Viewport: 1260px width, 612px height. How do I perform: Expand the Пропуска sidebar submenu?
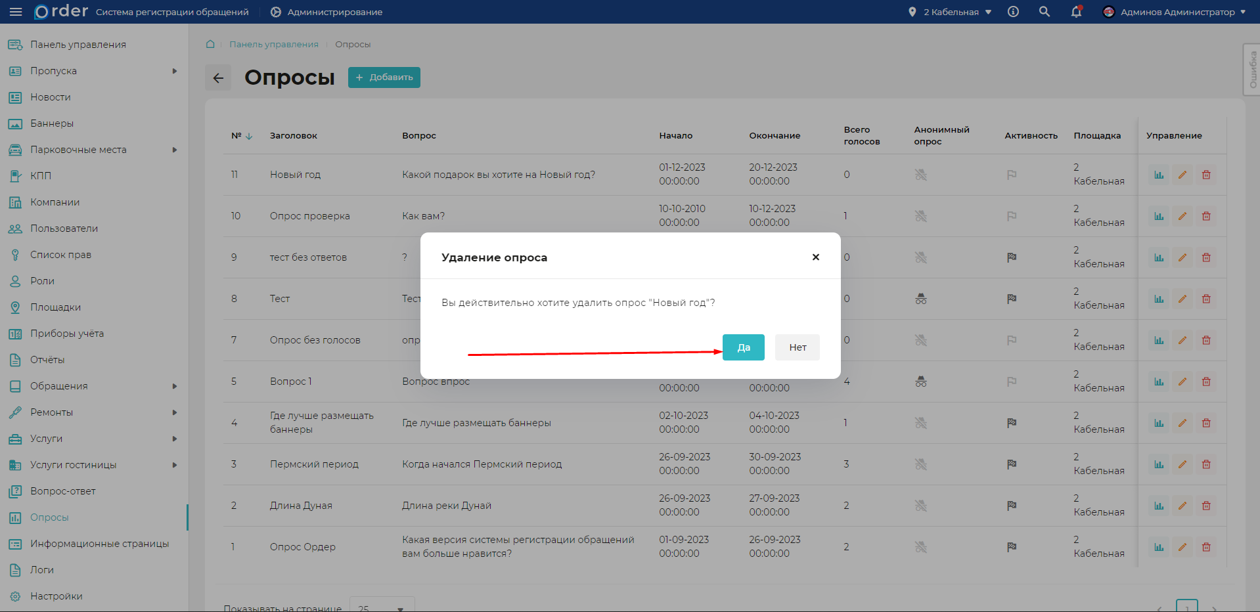[174, 71]
